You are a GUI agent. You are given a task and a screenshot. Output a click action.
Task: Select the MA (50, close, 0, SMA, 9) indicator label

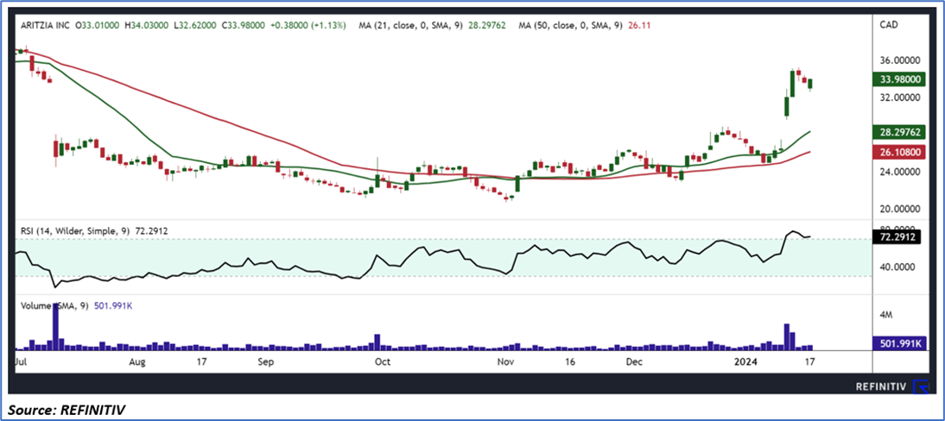(x=571, y=26)
